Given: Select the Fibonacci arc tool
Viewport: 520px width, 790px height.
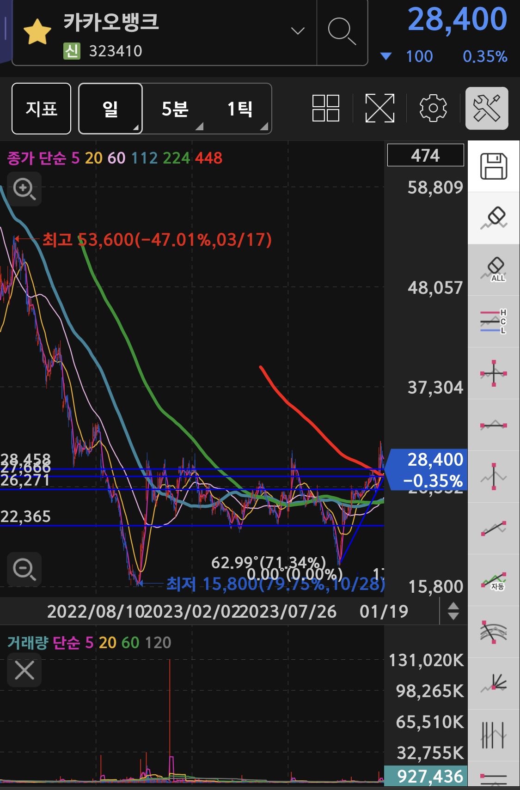Looking at the screenshot, I should coord(494,632).
